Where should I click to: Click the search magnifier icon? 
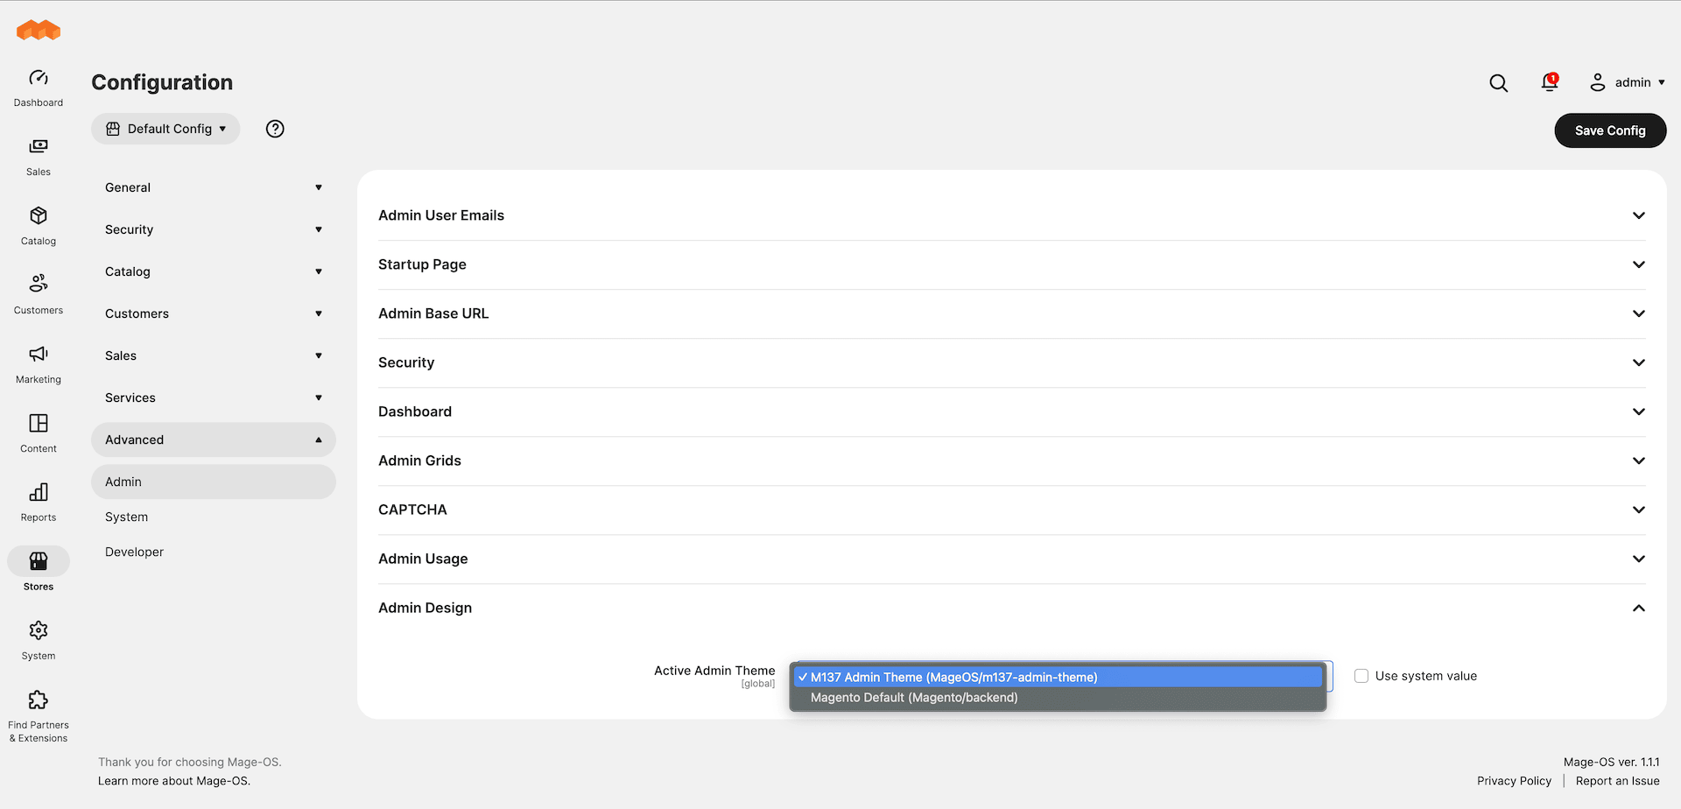[x=1499, y=83]
